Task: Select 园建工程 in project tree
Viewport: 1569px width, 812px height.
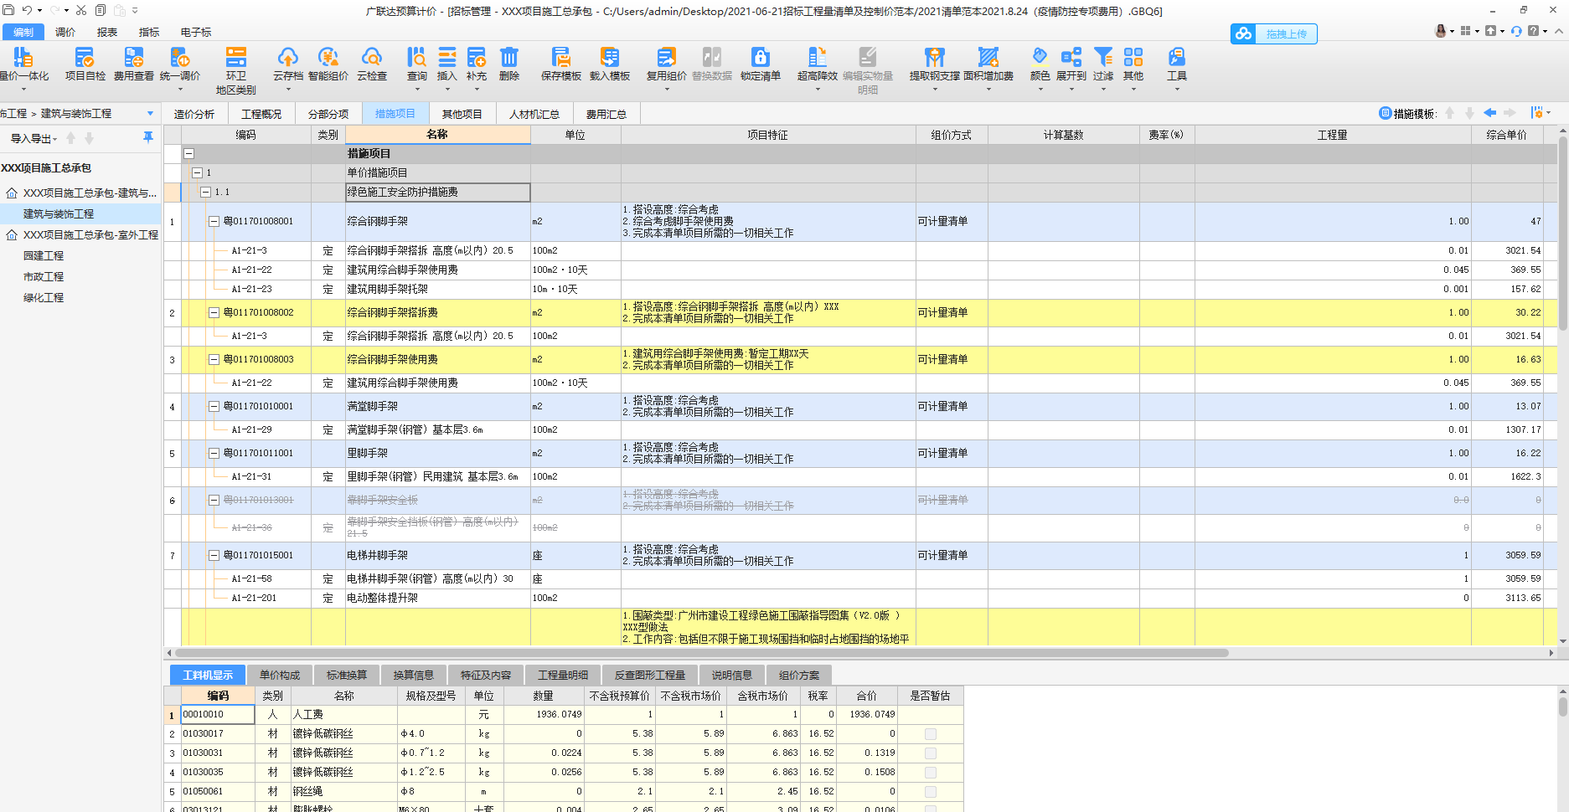Action: (x=44, y=256)
